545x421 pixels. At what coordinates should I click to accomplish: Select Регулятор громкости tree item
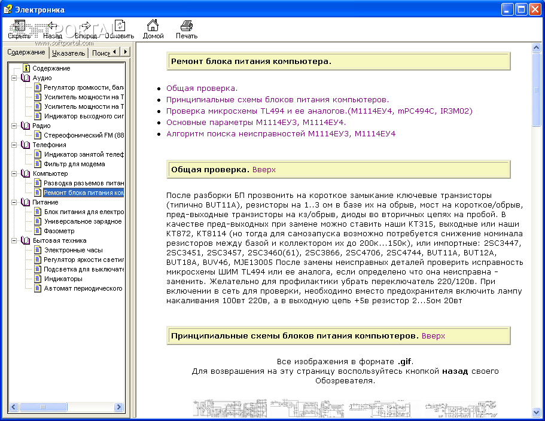point(83,87)
